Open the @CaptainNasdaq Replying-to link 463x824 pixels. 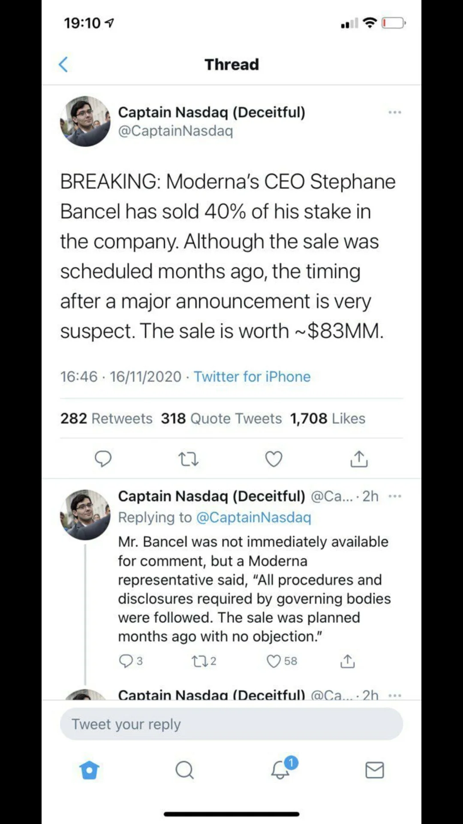(253, 517)
